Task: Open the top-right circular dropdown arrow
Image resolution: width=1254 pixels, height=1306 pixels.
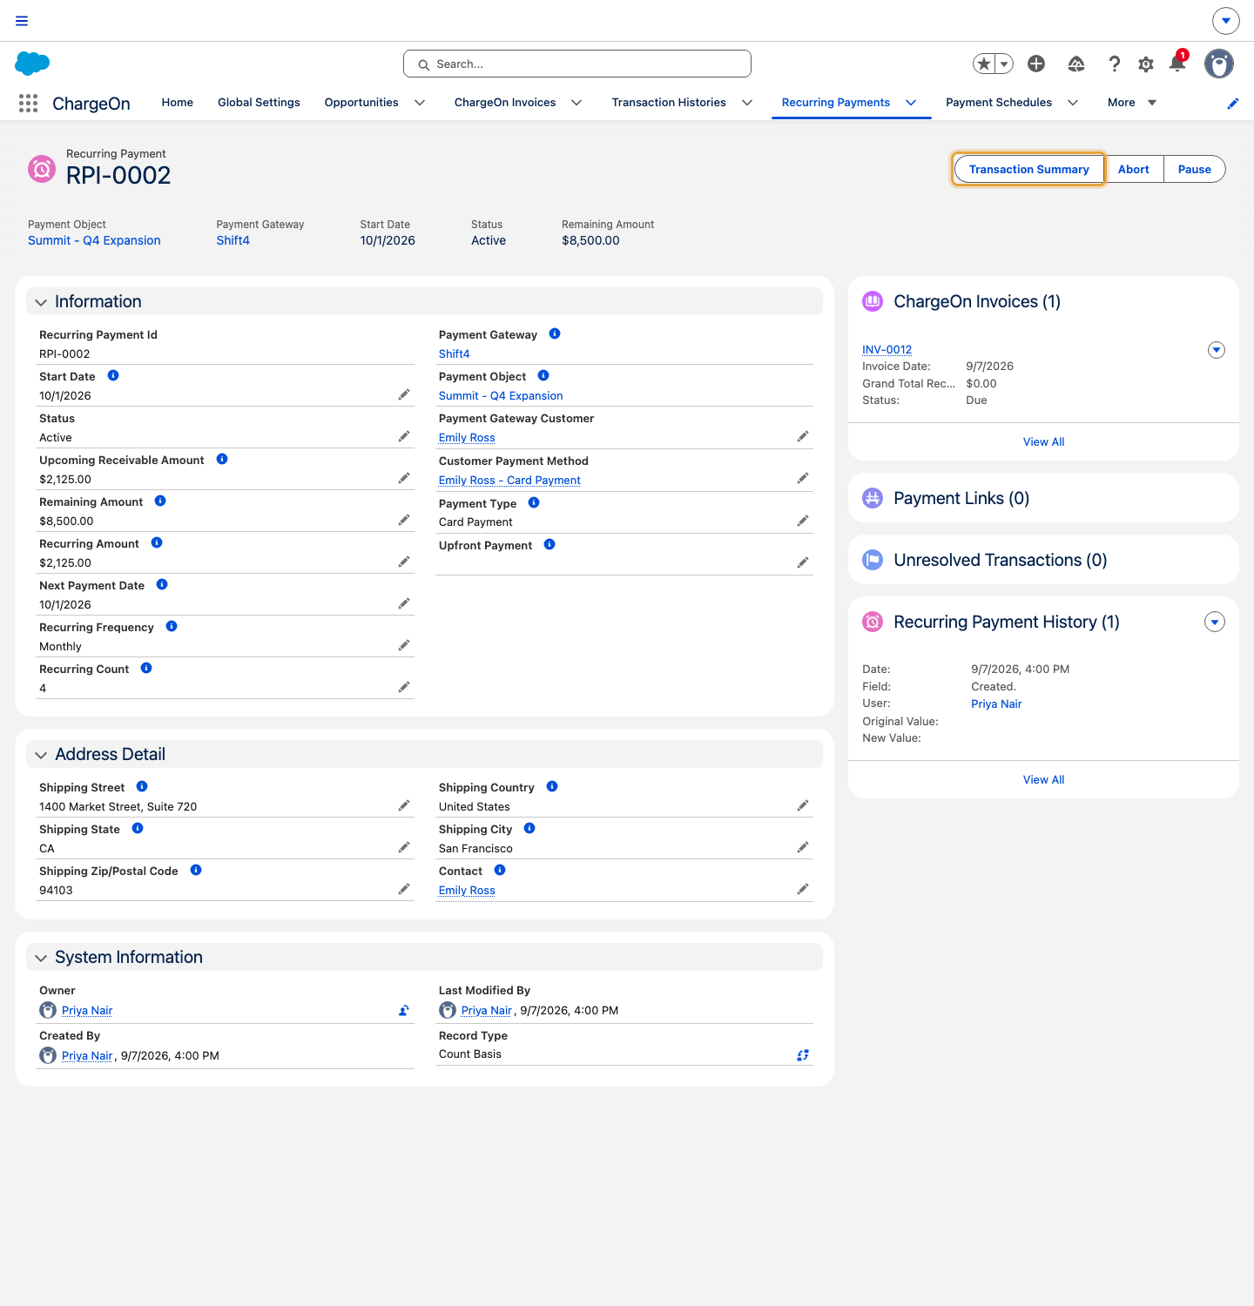Action: click(x=1226, y=21)
